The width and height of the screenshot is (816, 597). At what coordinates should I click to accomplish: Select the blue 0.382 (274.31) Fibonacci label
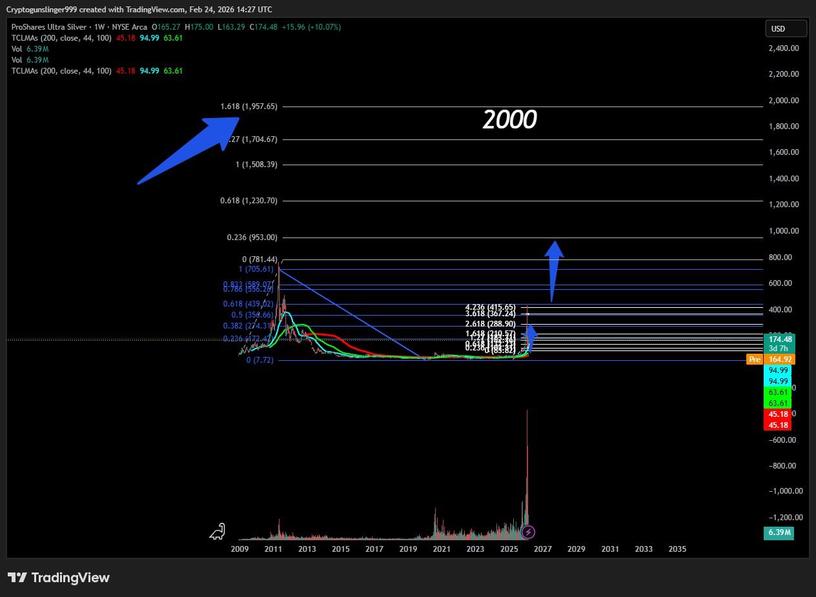click(x=249, y=326)
